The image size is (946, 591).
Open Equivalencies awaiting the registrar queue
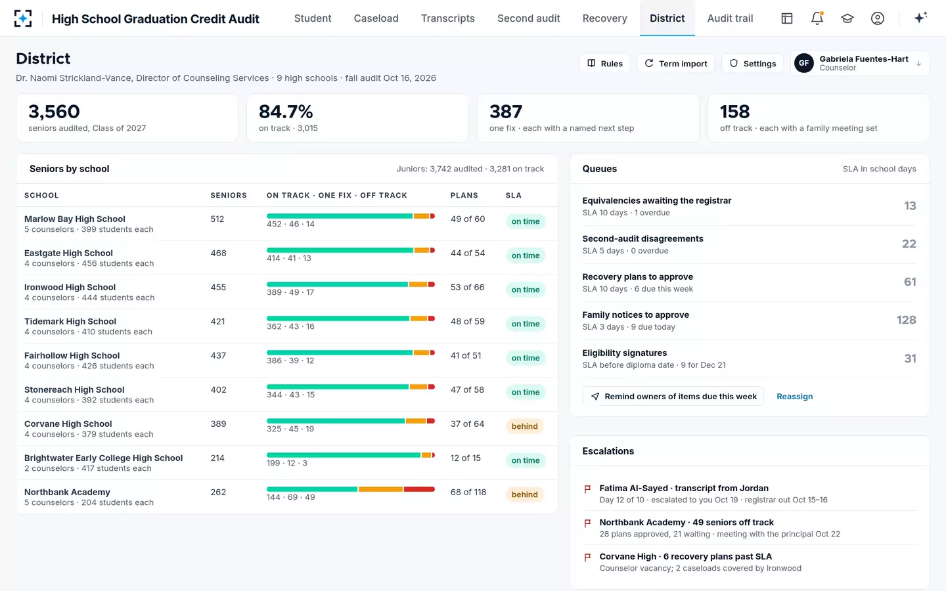[x=750, y=206]
